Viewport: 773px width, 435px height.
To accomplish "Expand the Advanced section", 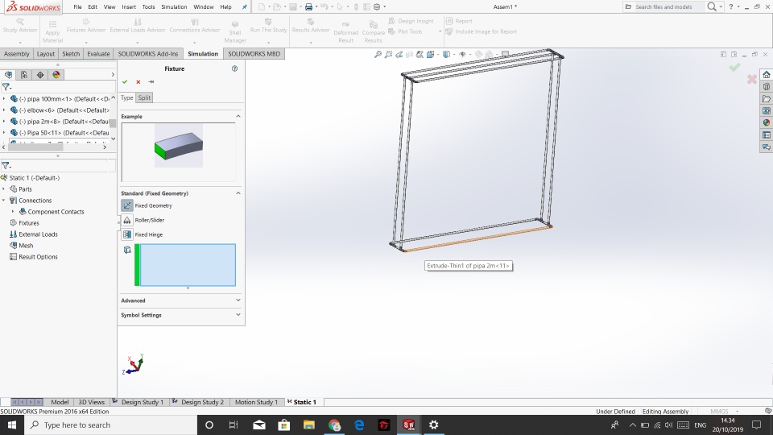I will 238,300.
